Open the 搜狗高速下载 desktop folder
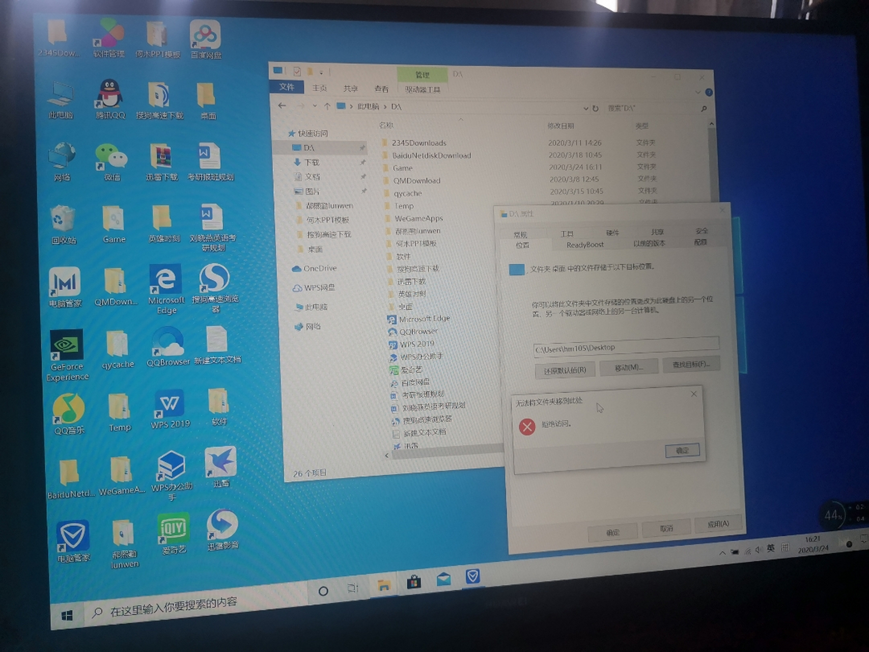 (159, 100)
